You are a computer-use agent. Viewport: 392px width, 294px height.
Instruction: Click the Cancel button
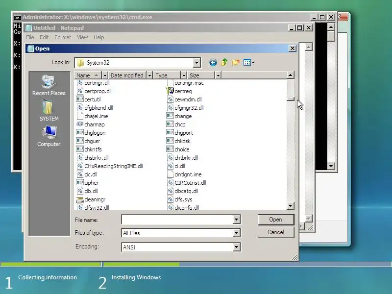(276, 232)
